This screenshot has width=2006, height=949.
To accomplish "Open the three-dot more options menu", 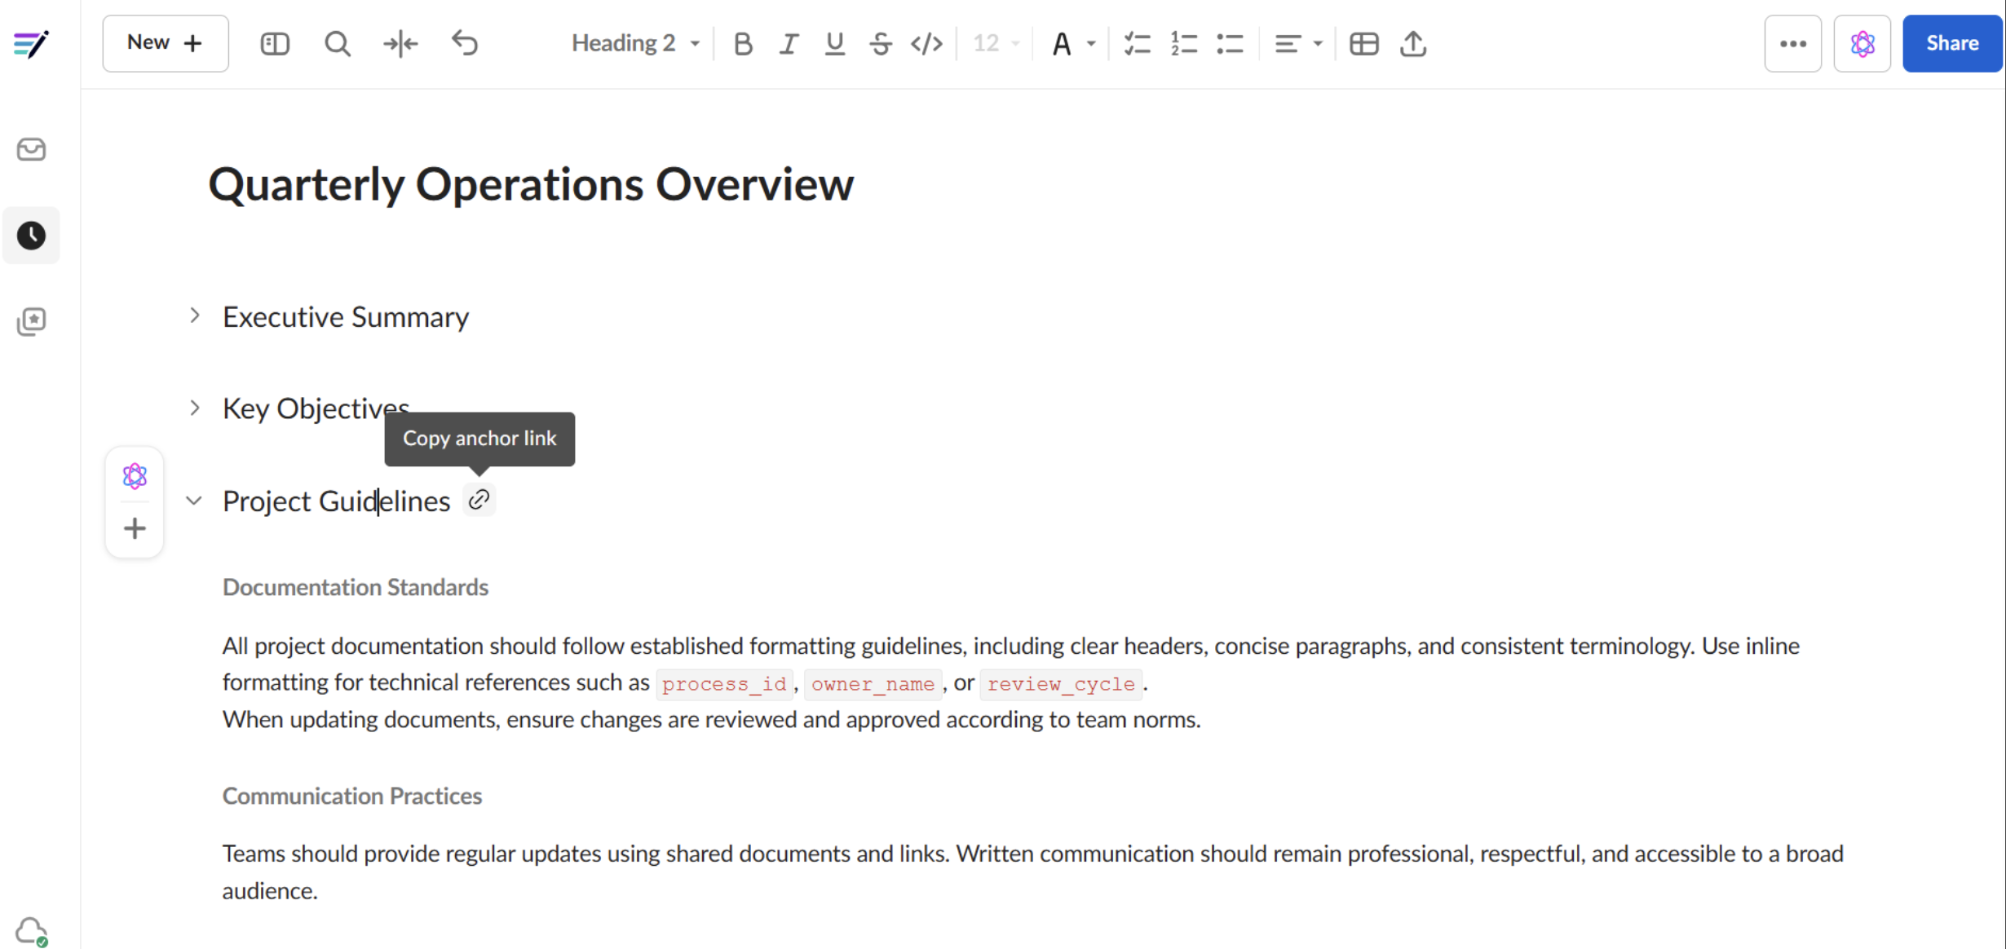I will [x=1792, y=43].
